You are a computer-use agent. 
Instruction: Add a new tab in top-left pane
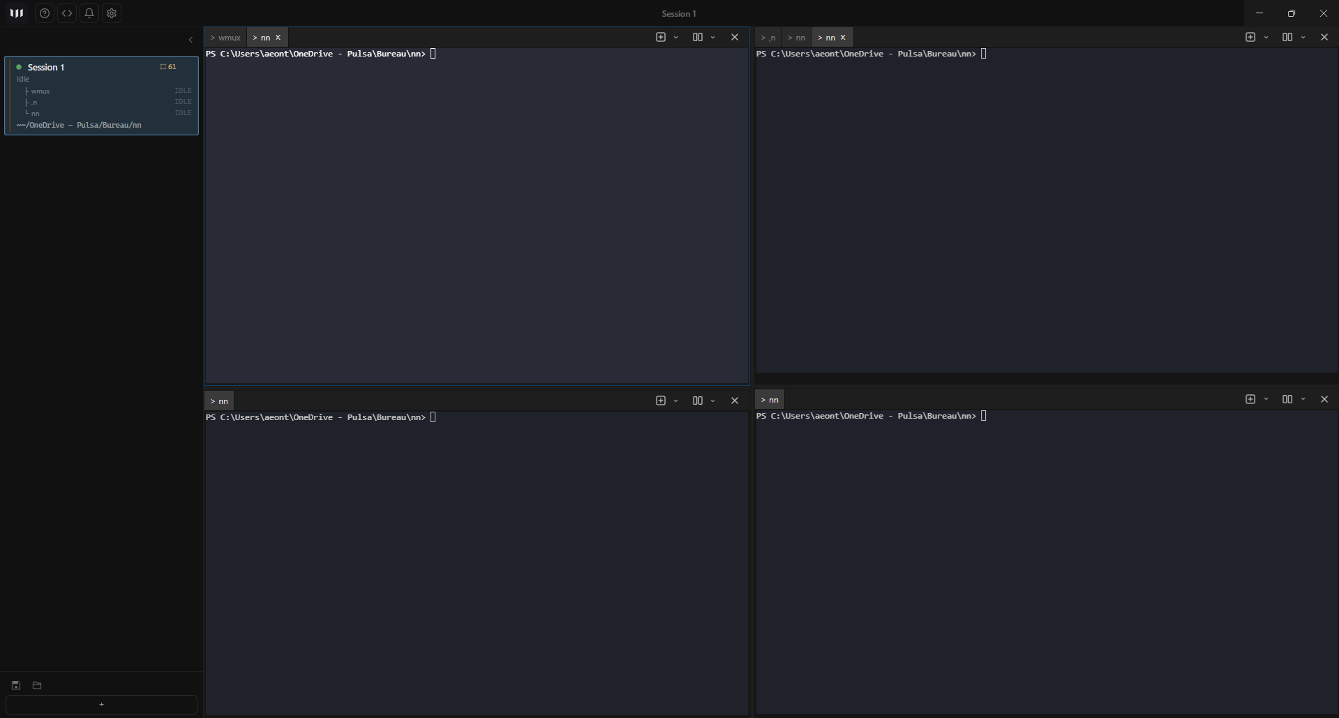[661, 37]
